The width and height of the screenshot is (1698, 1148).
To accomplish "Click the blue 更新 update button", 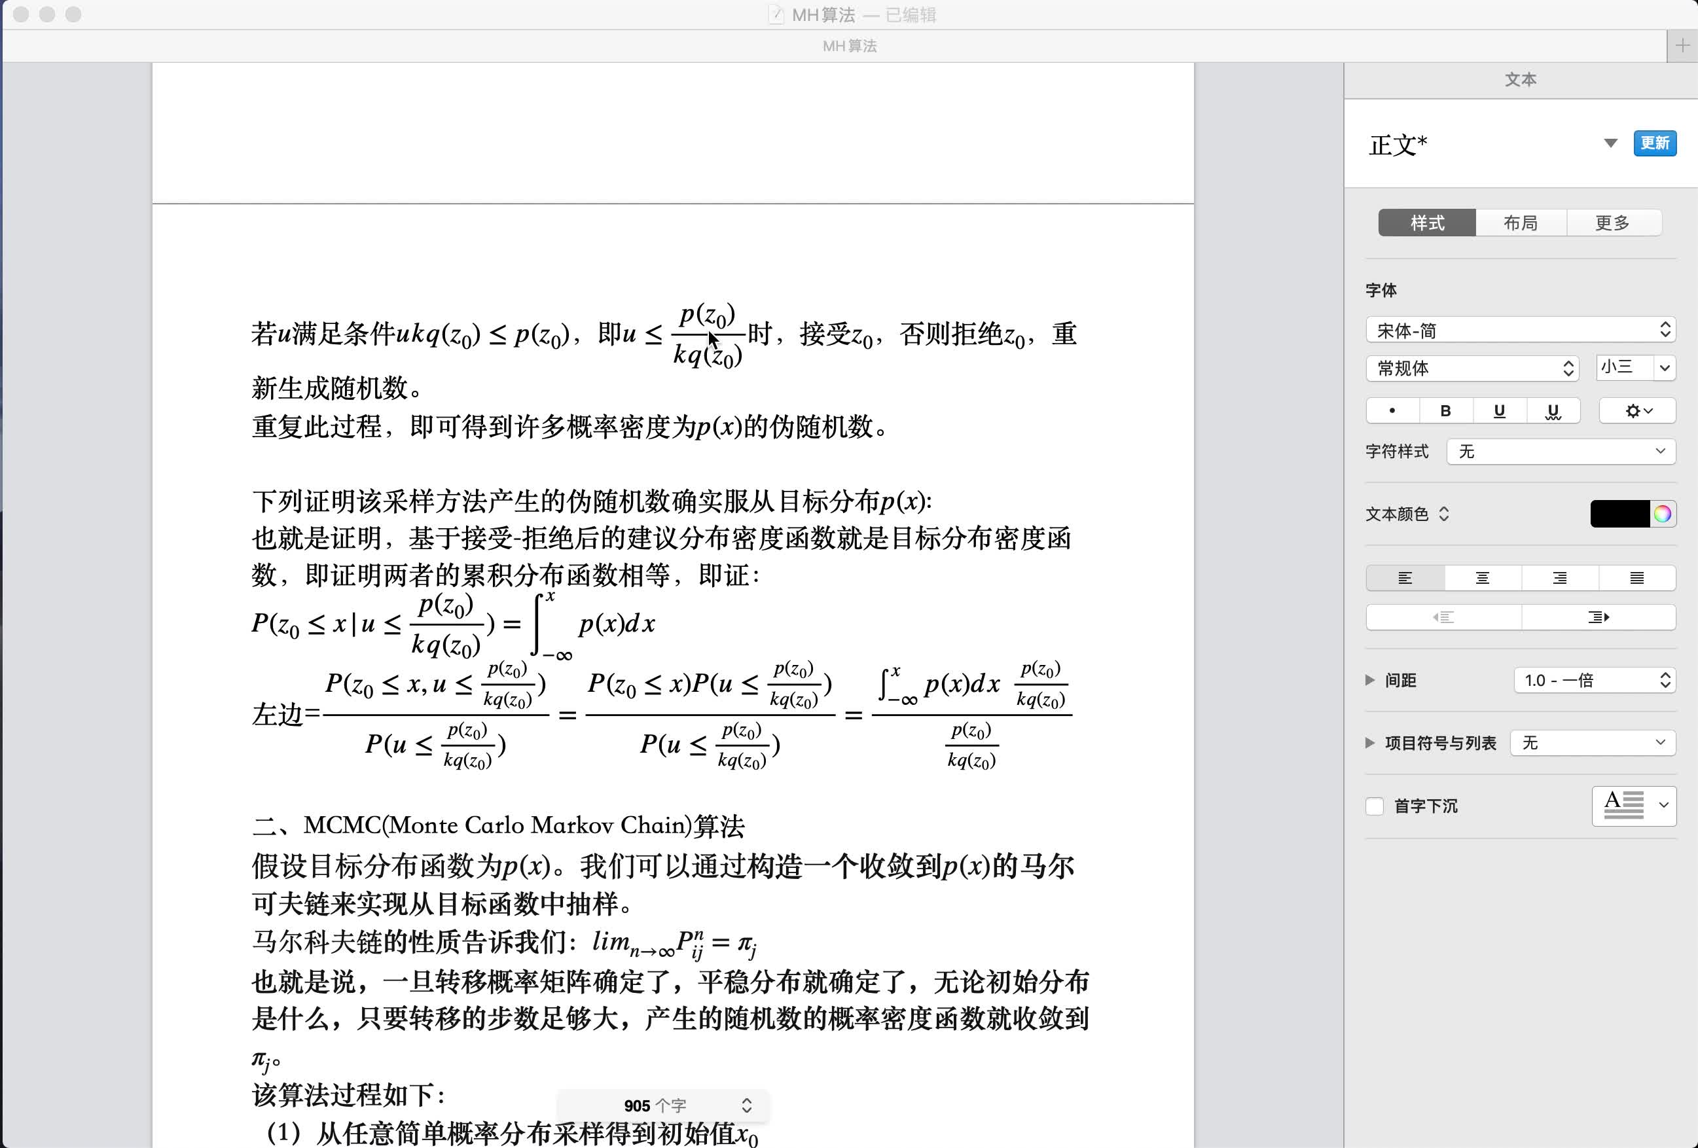I will pyautogui.click(x=1654, y=143).
